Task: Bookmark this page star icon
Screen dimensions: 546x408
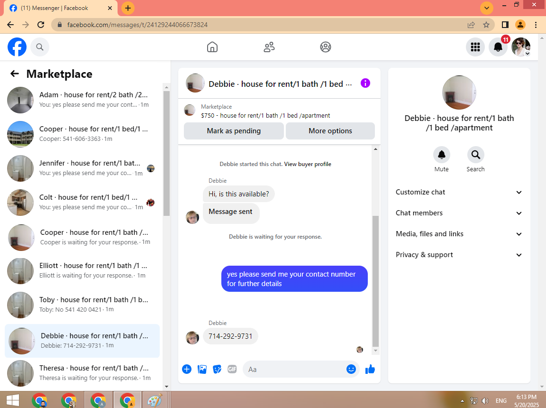Action: click(x=486, y=25)
